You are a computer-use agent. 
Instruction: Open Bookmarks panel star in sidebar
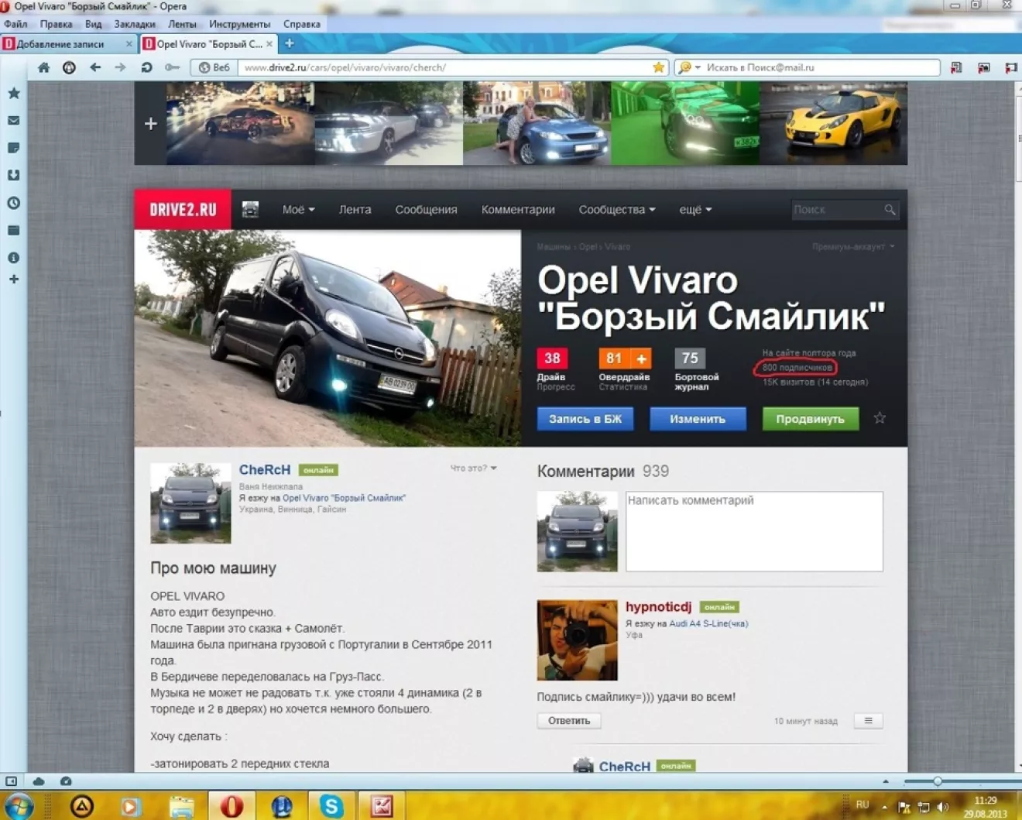pyautogui.click(x=14, y=93)
